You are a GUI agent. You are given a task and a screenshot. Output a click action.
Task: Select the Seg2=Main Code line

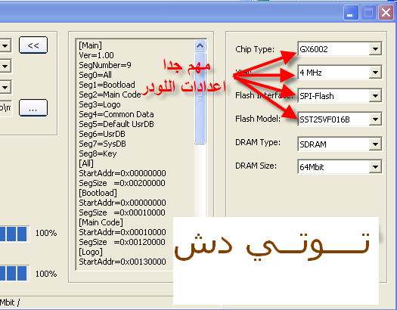pyautogui.click(x=110, y=95)
